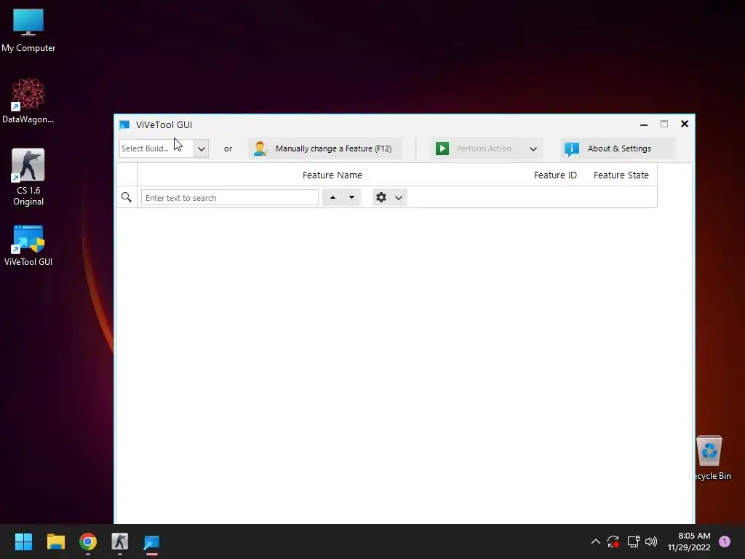Select DataWagon desktop shortcut
Screen dimensions: 745x559
[28, 100]
